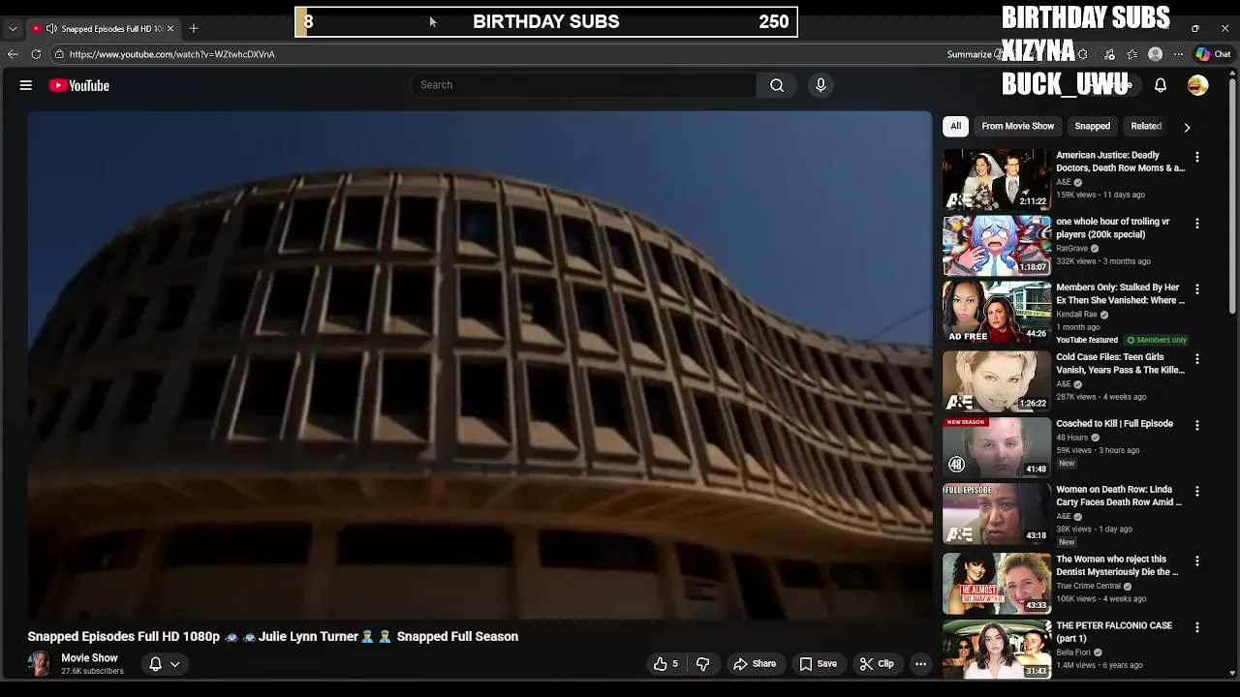Open Copilot Chat in the browser
The image size is (1240, 697).
point(1214,54)
